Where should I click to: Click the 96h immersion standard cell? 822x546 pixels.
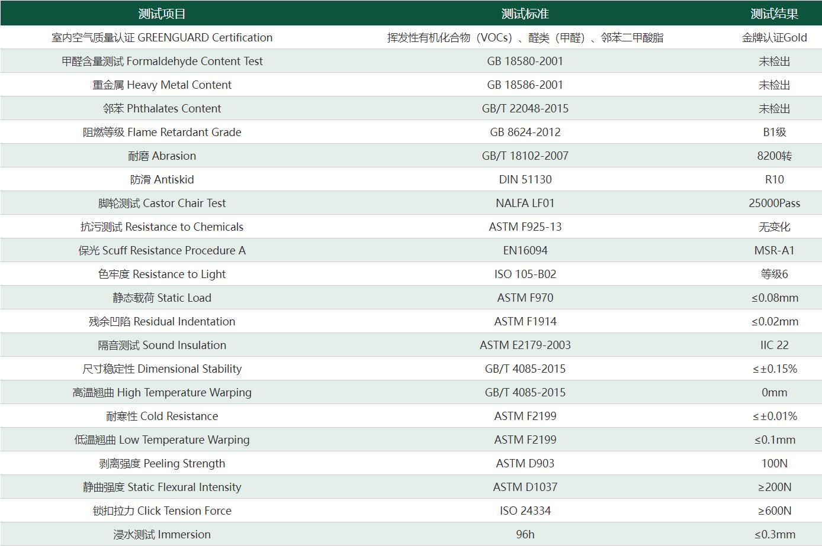pos(525,534)
